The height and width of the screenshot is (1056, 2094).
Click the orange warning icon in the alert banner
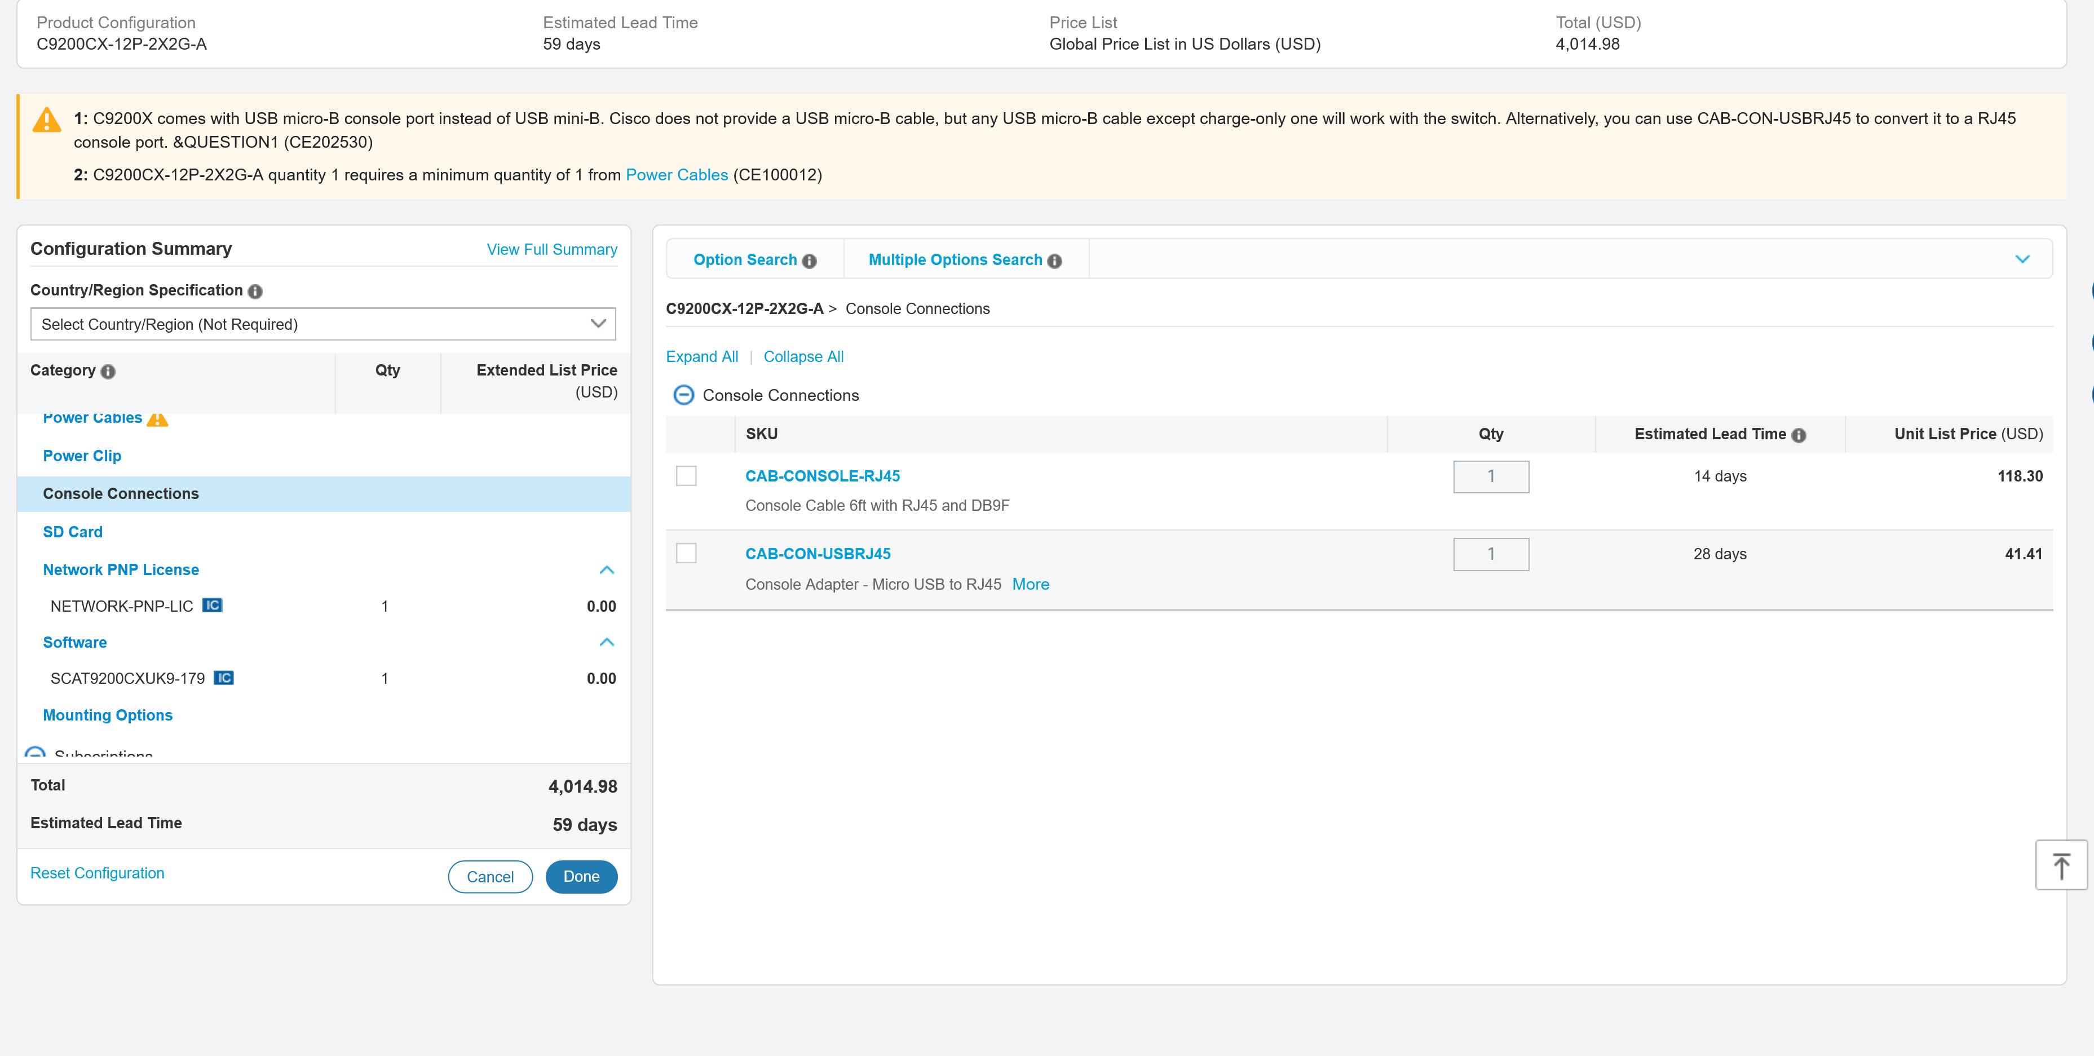(46, 120)
